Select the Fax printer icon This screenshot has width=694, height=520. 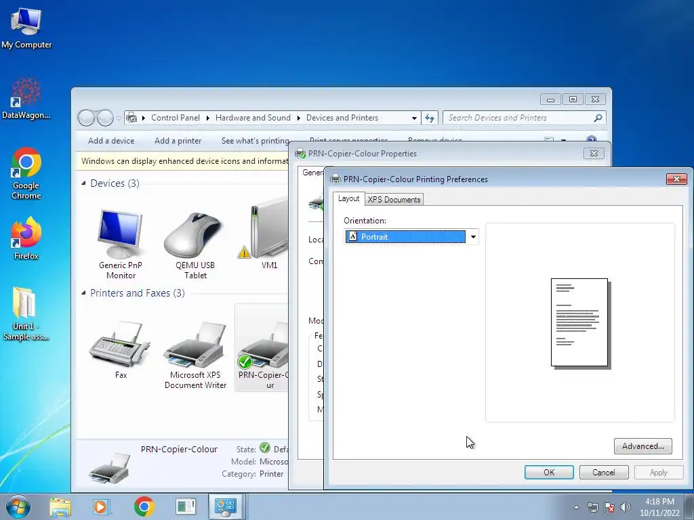coord(121,349)
